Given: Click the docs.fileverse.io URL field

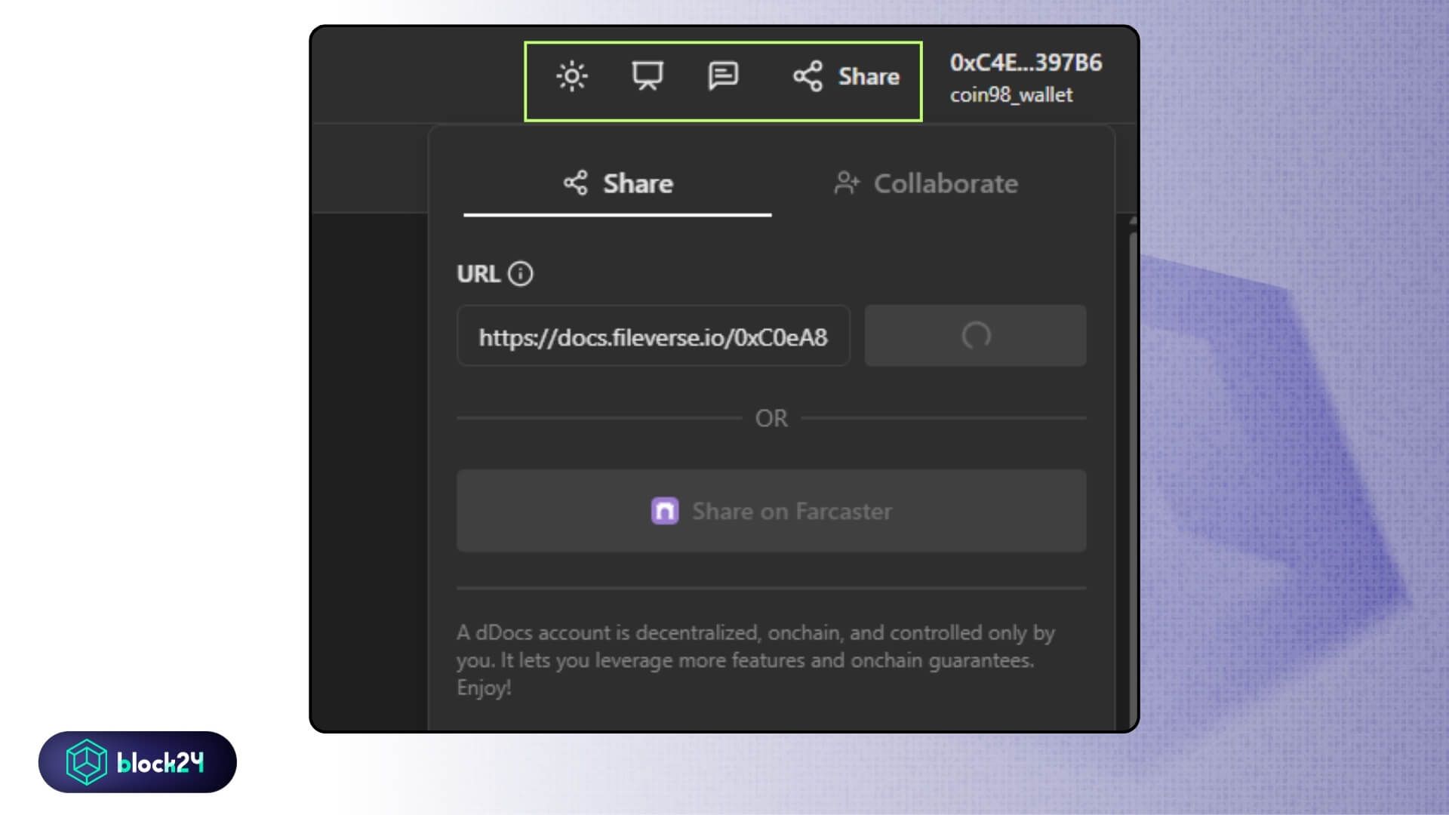Looking at the screenshot, I should pyautogui.click(x=654, y=336).
